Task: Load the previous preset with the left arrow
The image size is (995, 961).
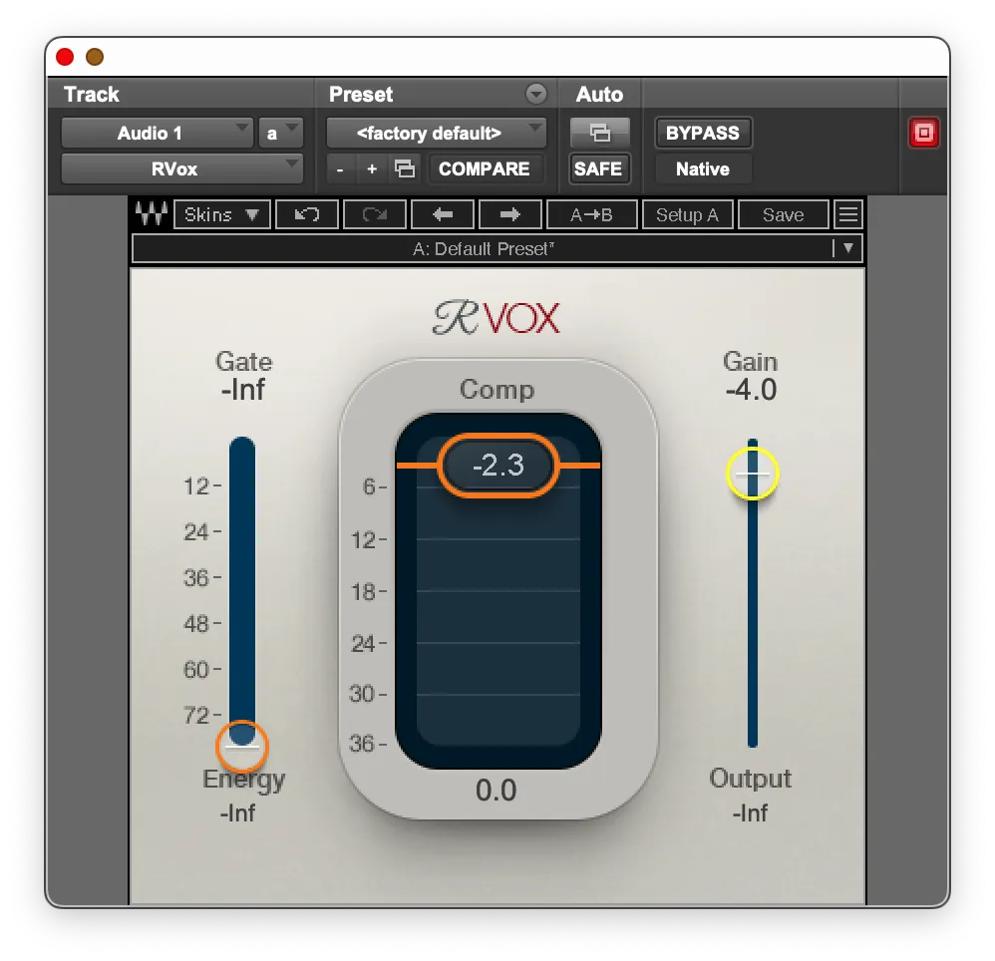Action: pyautogui.click(x=442, y=213)
